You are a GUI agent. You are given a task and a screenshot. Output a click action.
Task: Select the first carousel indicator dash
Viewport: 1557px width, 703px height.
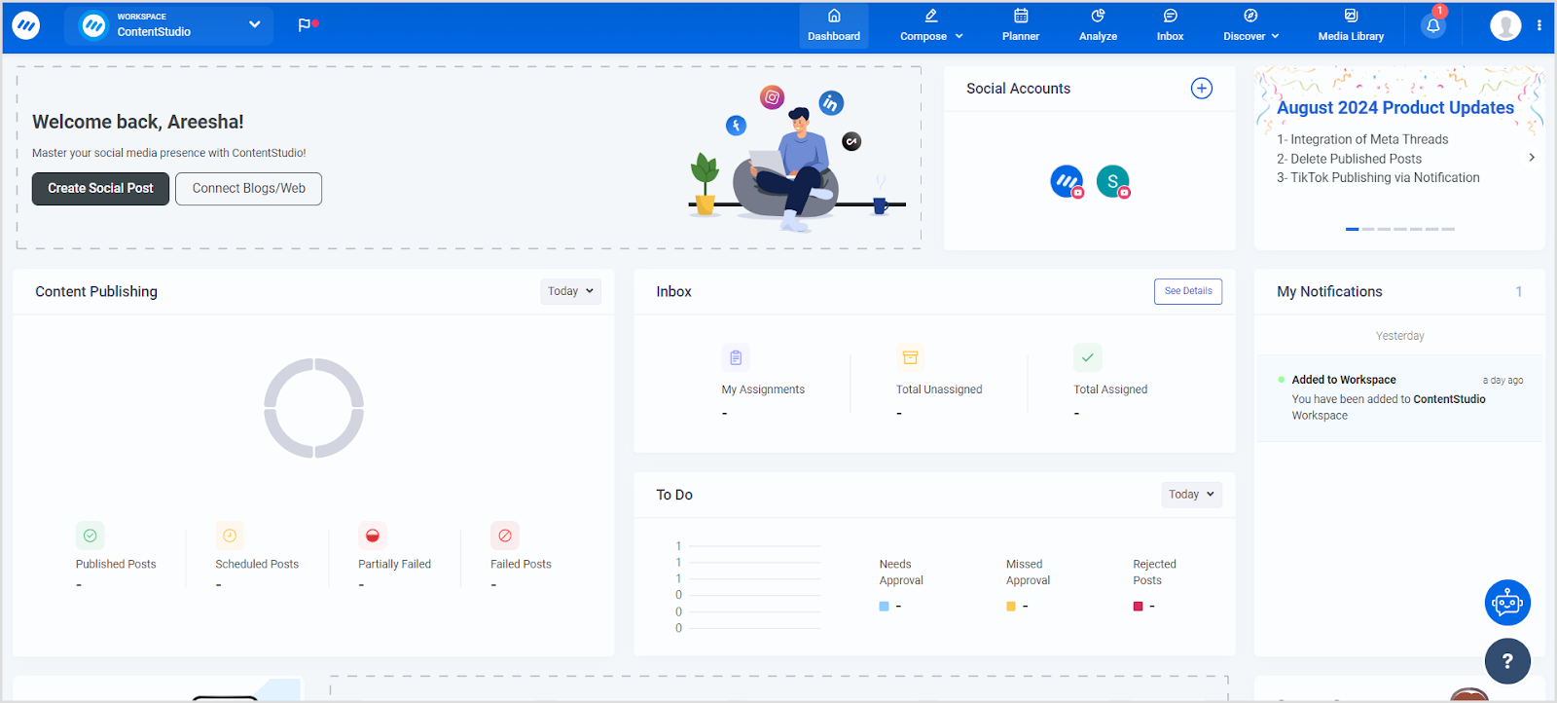tap(1352, 229)
